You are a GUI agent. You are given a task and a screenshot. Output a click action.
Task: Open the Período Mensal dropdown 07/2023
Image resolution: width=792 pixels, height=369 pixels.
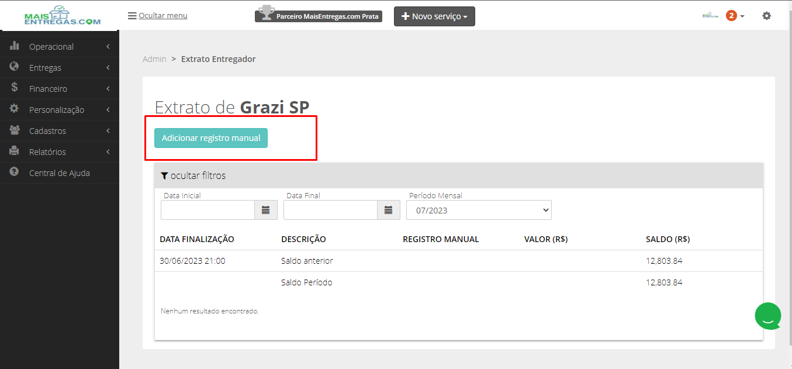pyautogui.click(x=479, y=210)
